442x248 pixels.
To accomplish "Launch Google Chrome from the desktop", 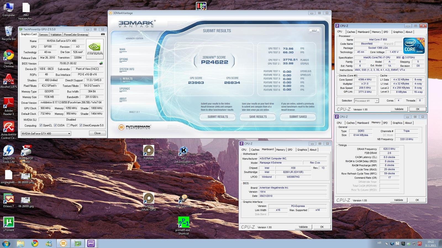I will [9, 59].
